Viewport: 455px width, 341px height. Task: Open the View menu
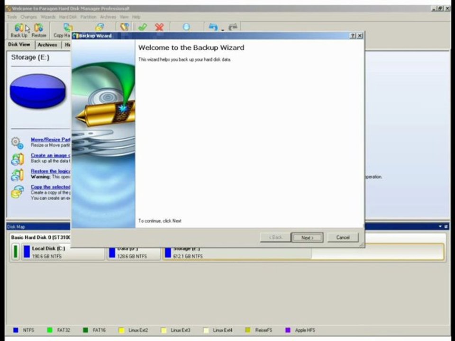click(x=124, y=17)
